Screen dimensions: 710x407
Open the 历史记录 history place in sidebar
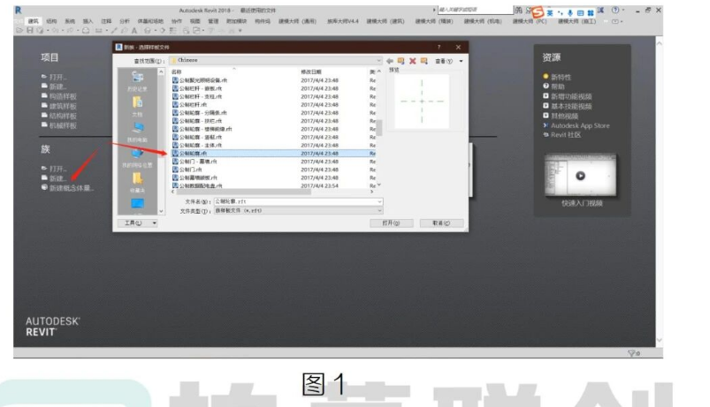coord(138,82)
